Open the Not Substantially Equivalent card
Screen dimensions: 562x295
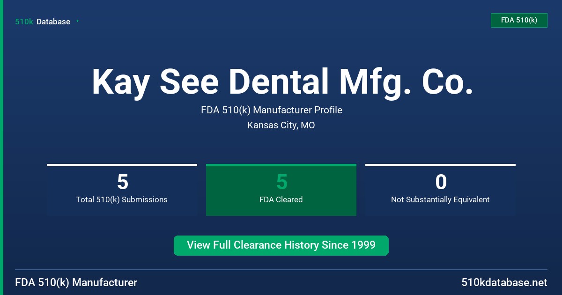point(440,190)
